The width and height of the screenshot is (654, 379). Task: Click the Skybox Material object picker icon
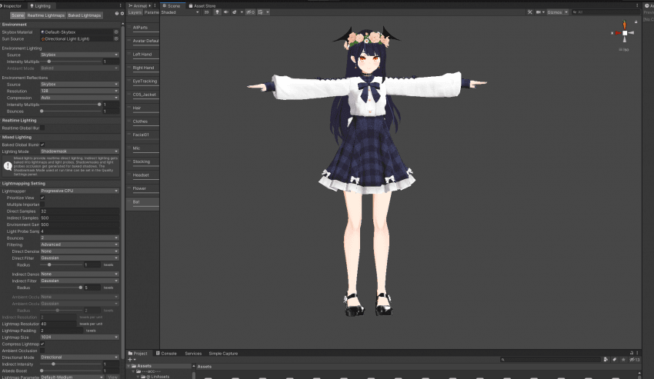point(116,32)
